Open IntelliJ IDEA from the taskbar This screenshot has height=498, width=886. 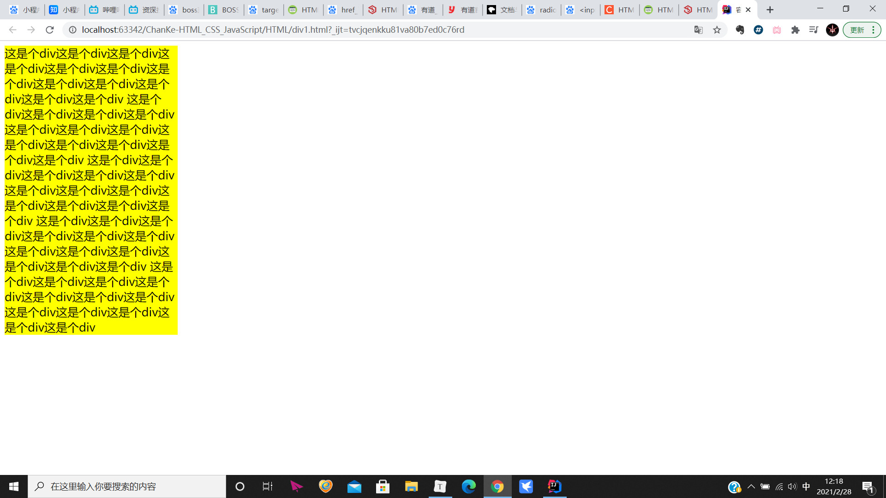[x=554, y=486]
